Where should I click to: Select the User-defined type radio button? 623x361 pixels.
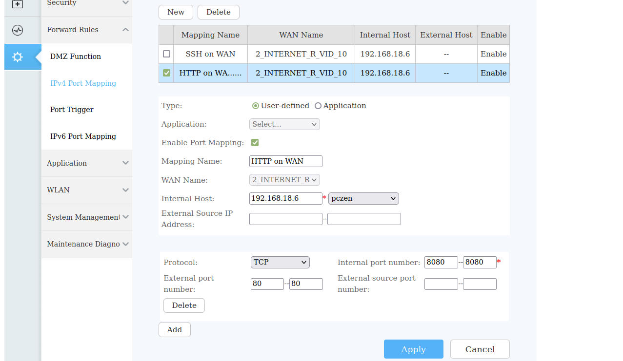(x=256, y=106)
